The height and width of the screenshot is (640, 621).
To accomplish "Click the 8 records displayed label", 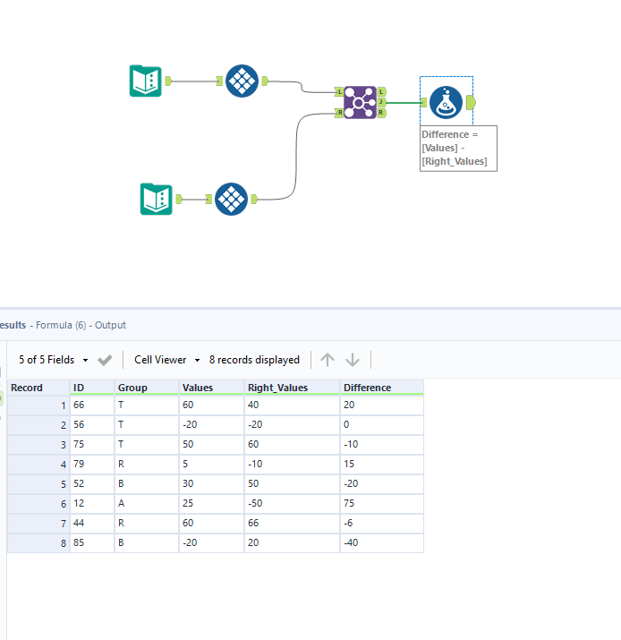I will [x=254, y=360].
